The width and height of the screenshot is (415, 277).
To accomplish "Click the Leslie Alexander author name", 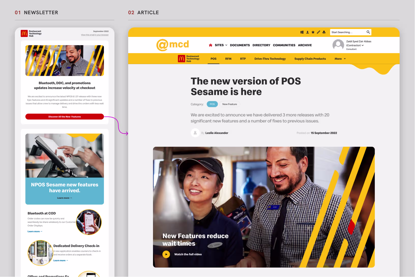I will point(217,133).
